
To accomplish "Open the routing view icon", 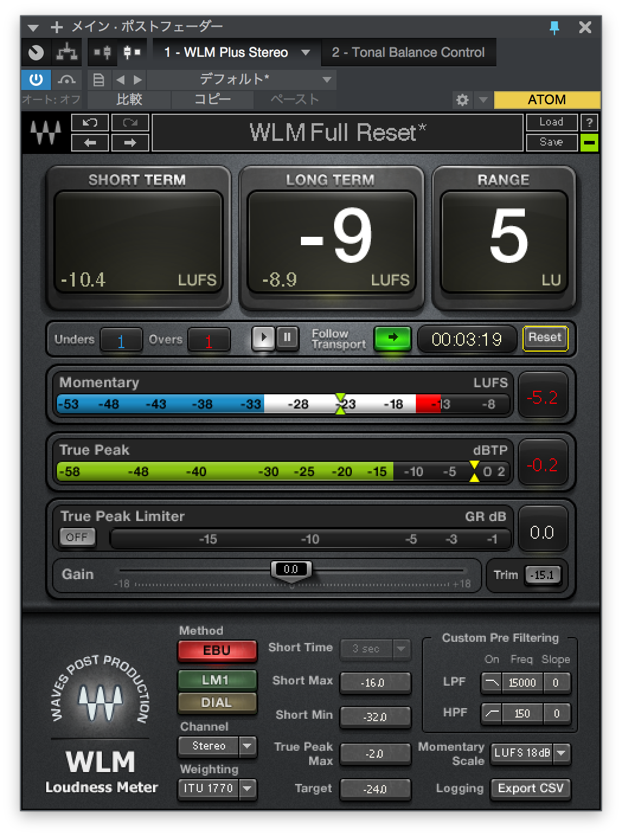I will pos(67,53).
